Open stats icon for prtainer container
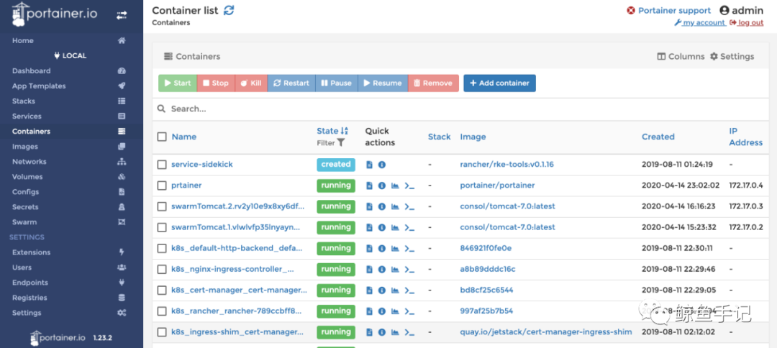The height and width of the screenshot is (348, 777). pos(395,186)
